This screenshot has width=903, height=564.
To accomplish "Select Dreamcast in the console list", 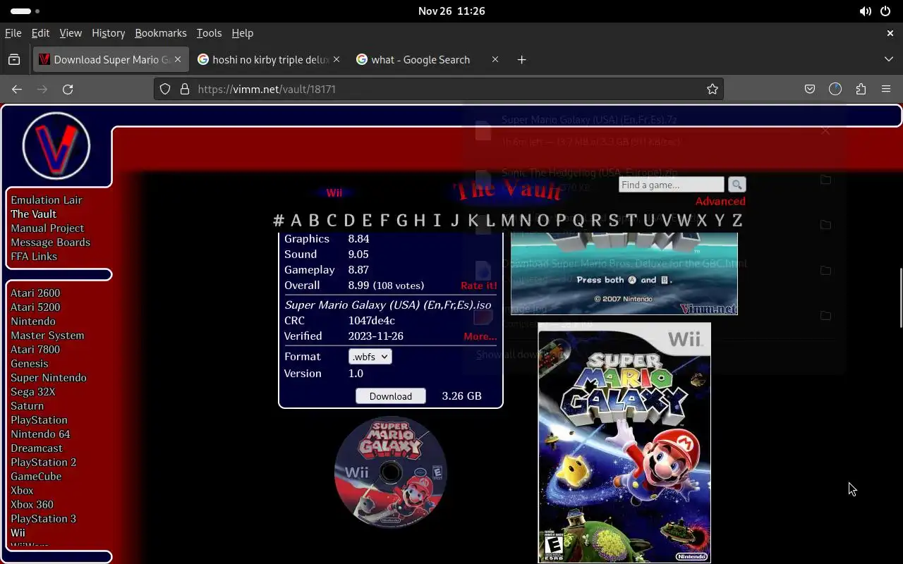I will (37, 448).
